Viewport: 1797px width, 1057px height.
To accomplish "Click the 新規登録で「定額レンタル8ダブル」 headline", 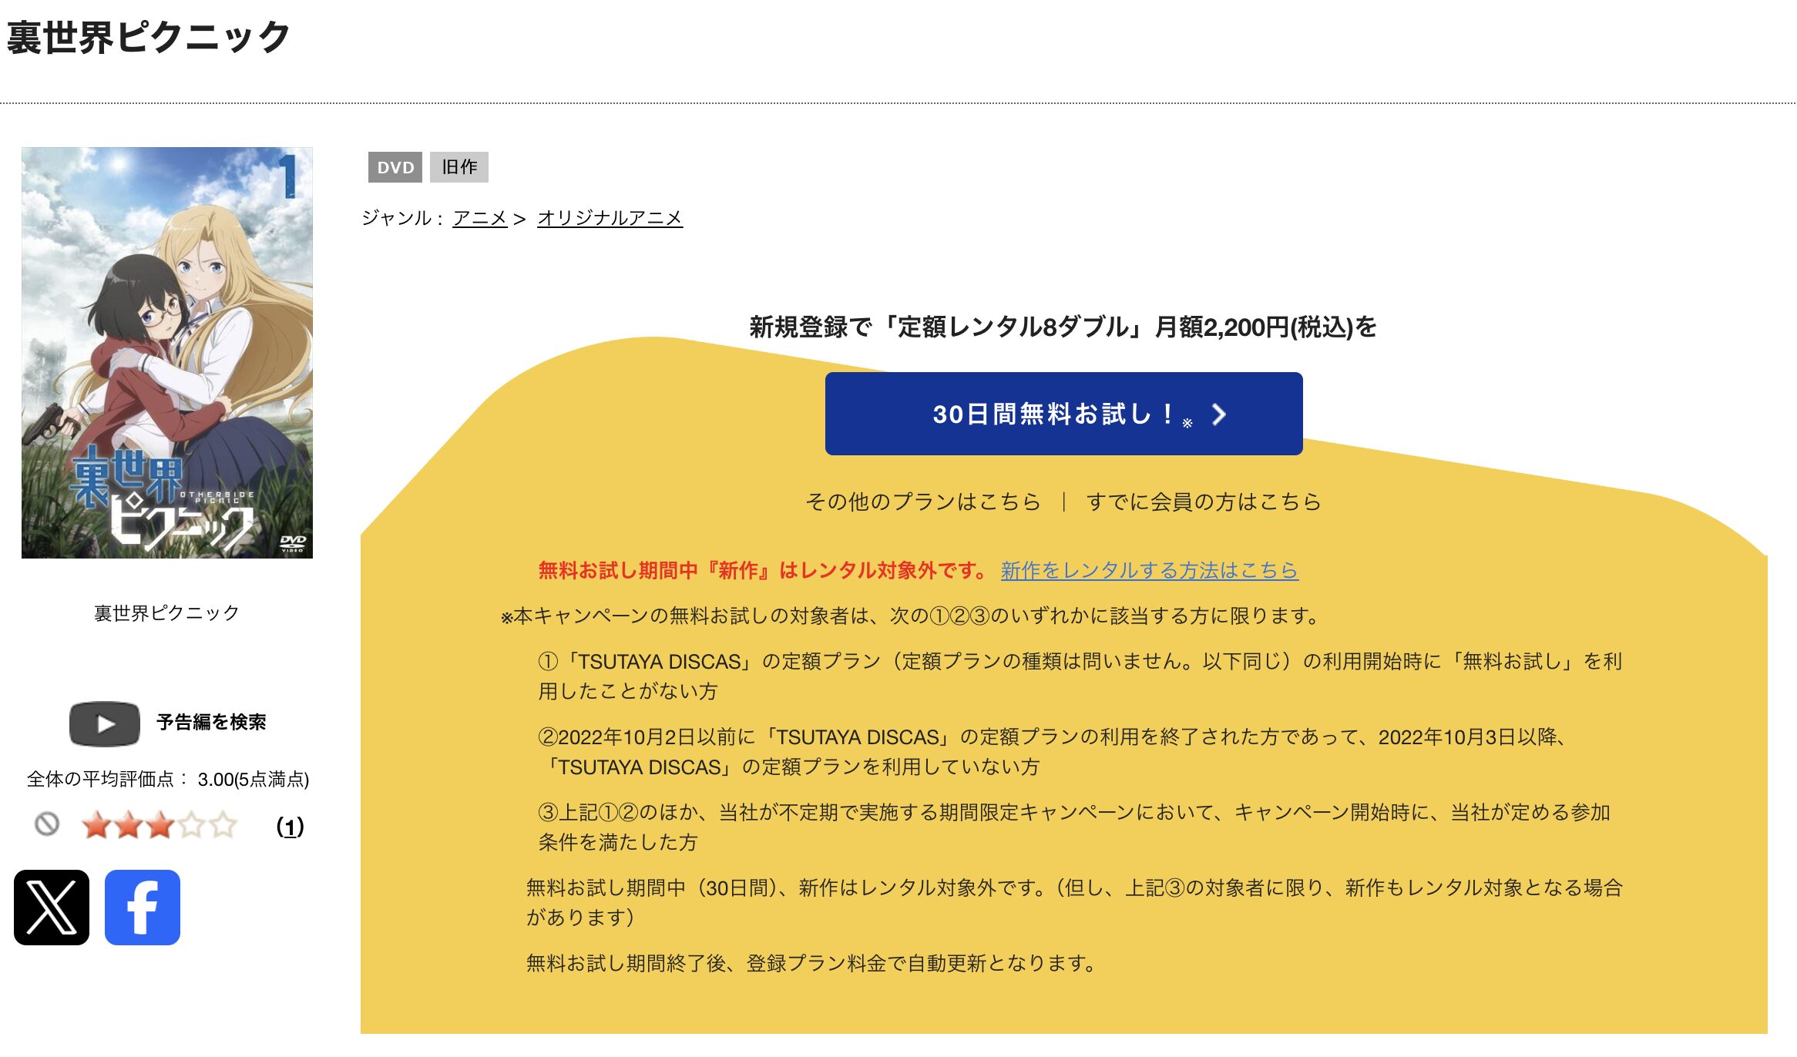I will tap(1063, 327).
